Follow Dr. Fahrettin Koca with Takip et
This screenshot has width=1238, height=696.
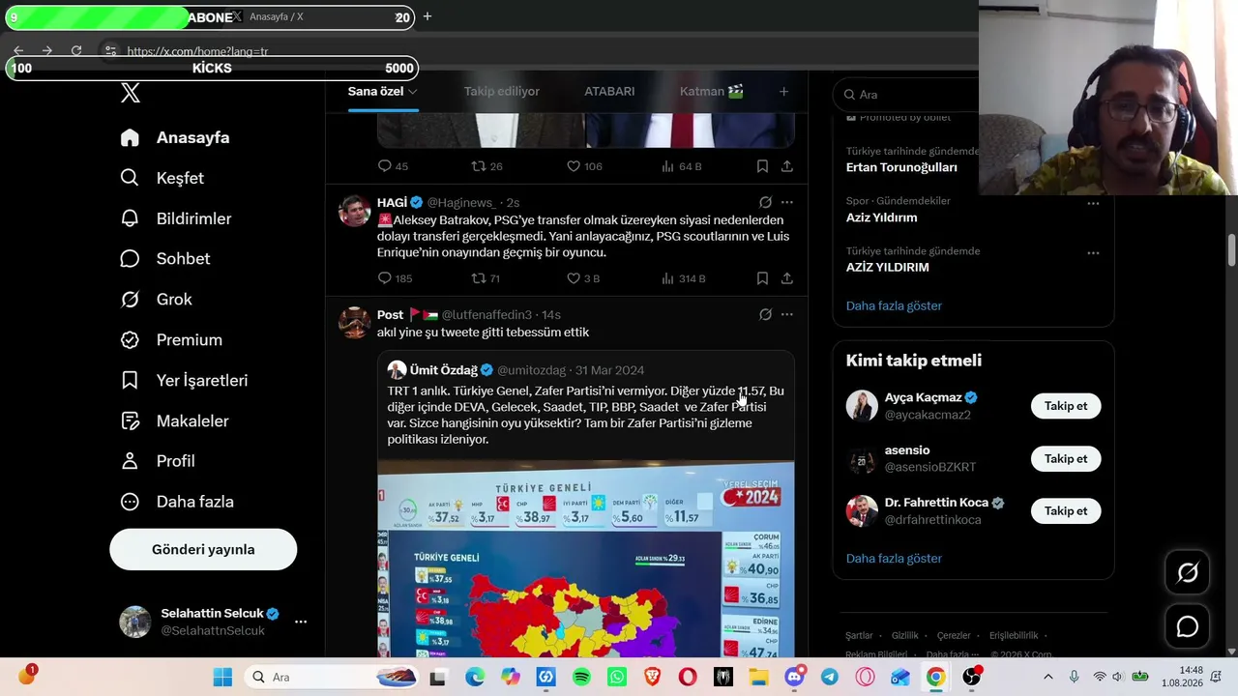(x=1066, y=511)
